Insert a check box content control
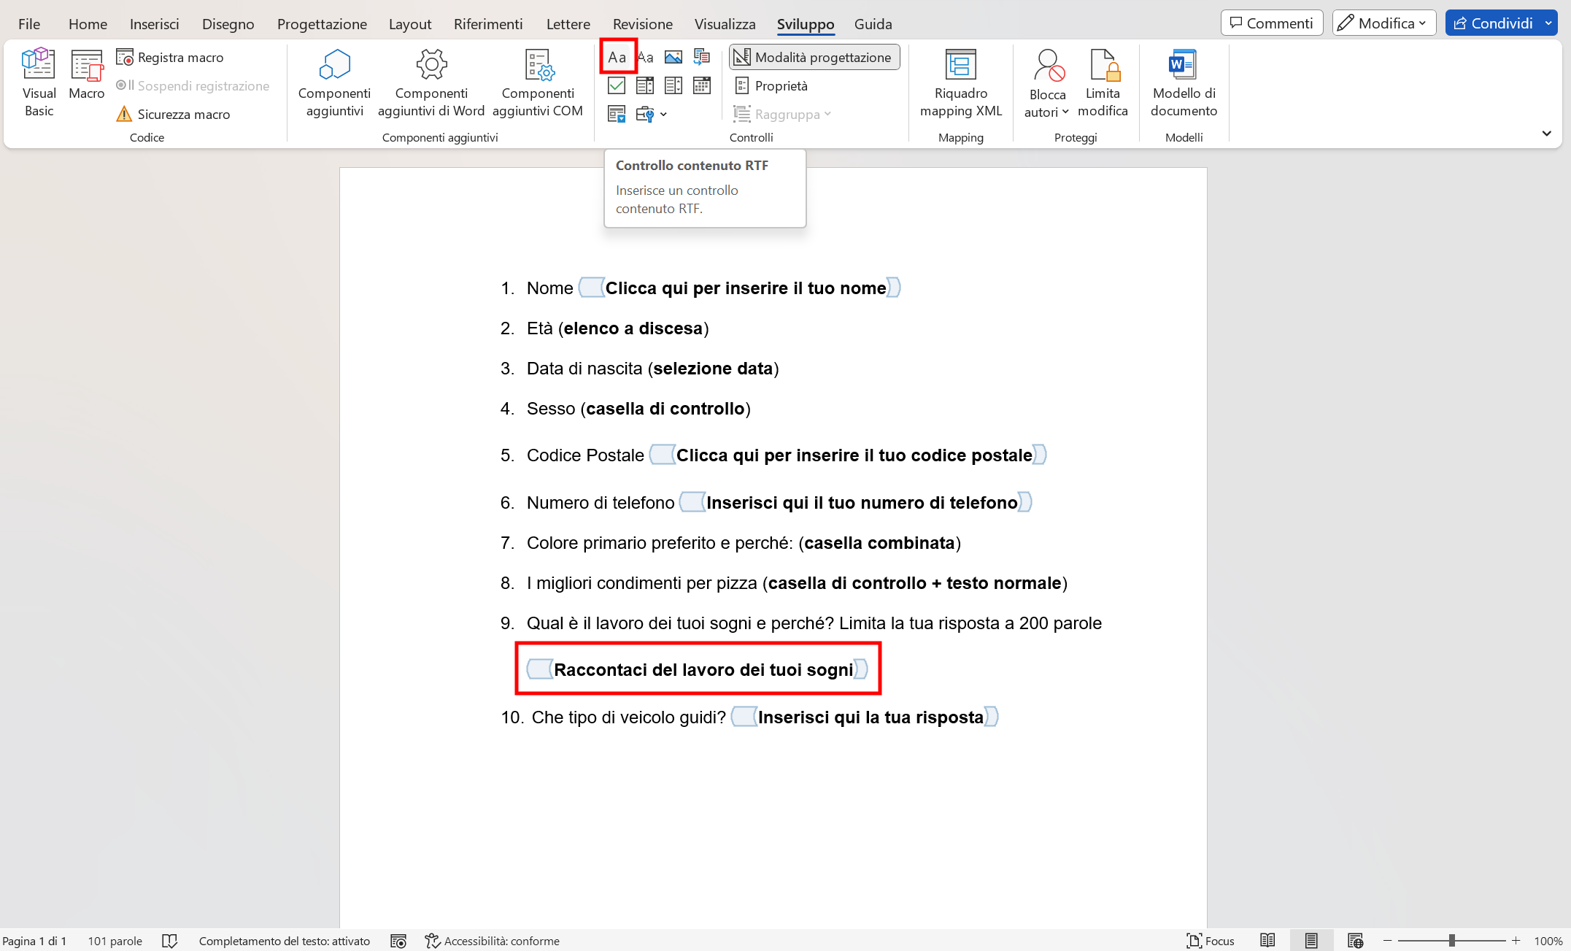This screenshot has width=1571, height=951. click(617, 85)
